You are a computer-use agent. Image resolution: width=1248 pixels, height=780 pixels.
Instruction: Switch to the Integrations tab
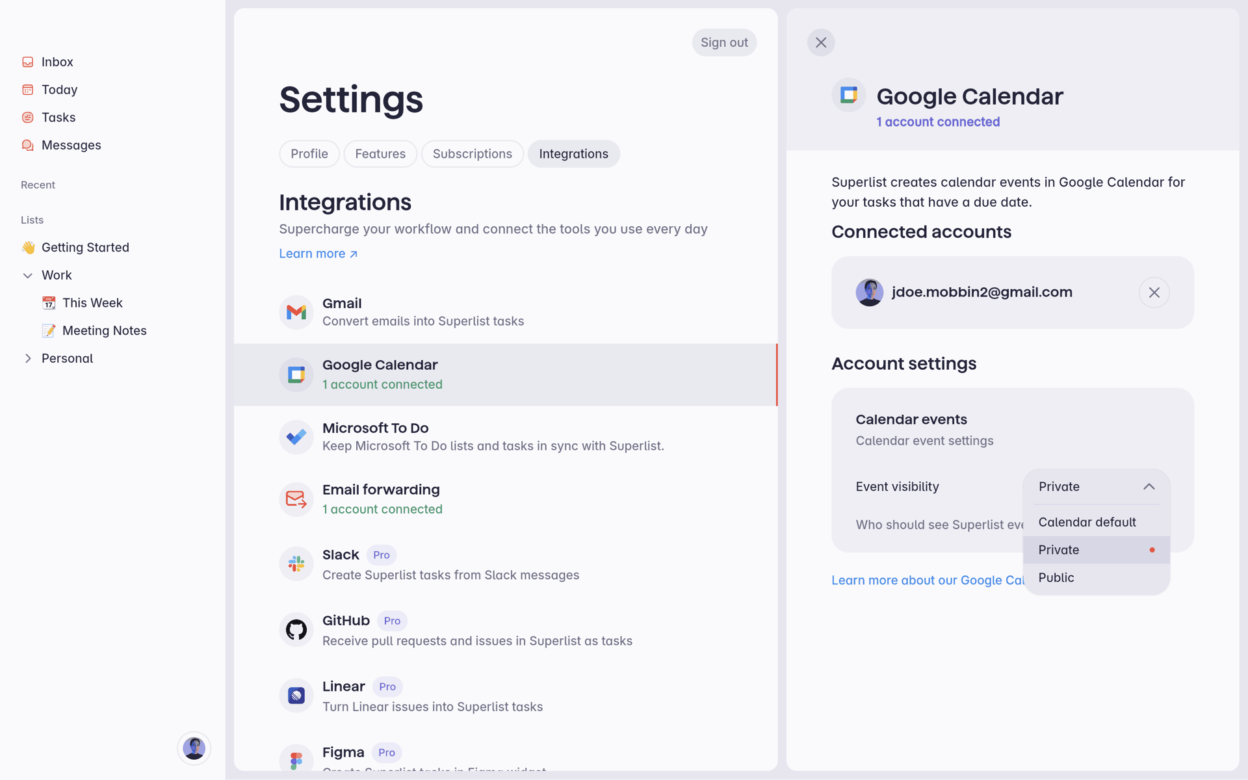pyautogui.click(x=574, y=154)
